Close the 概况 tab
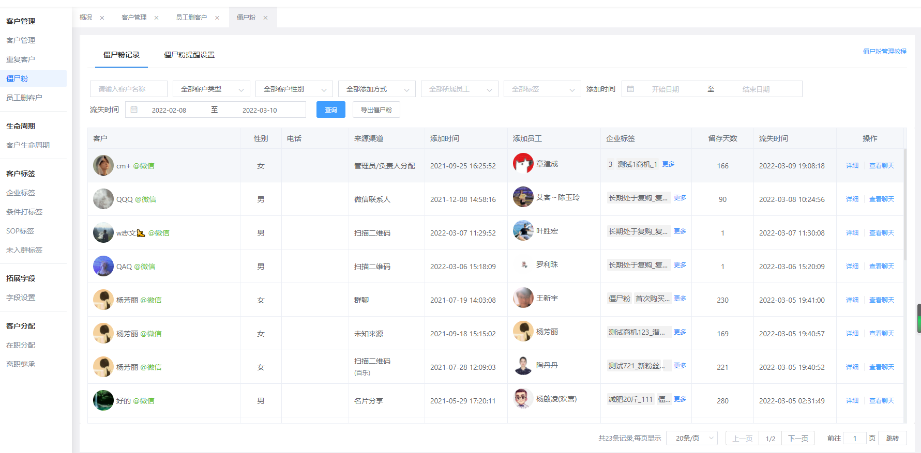921x453 pixels. (x=102, y=18)
